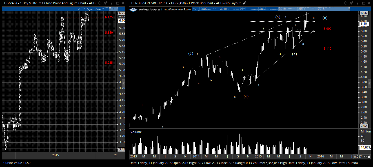
Task: Click the diamond link icon on Point and Figure window
Action: pyautogui.click(x=100, y=3)
